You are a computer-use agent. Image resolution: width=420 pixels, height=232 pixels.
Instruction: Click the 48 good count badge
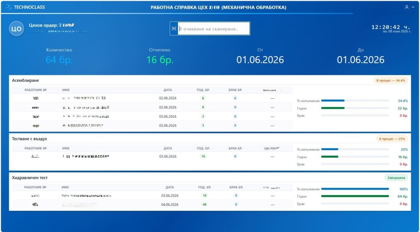click(x=204, y=205)
